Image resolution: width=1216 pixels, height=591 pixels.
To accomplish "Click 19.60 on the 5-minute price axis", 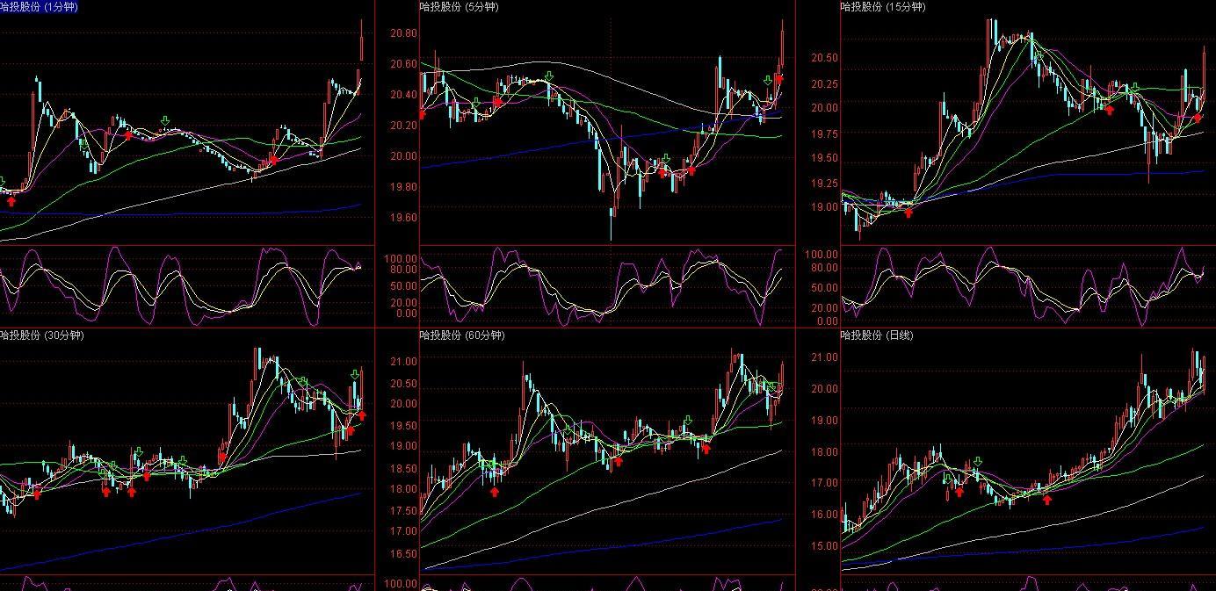I will tap(403, 218).
